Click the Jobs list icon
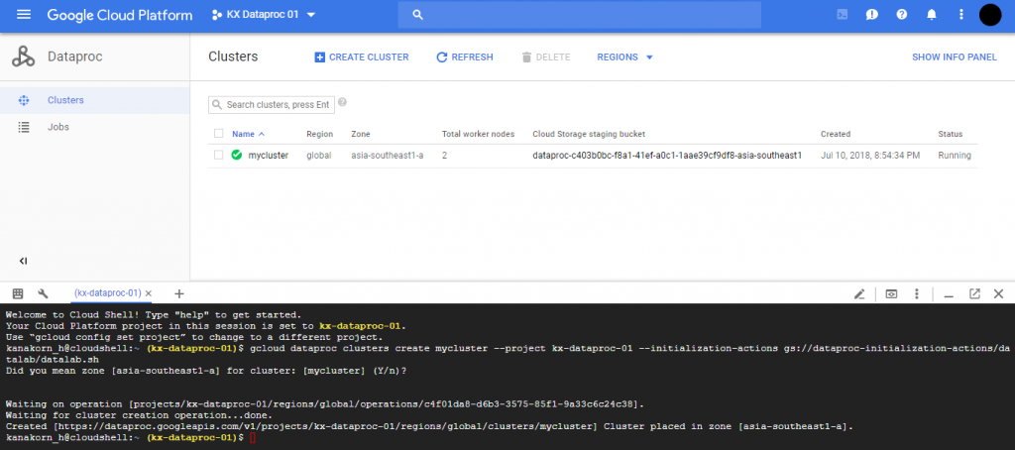Screen dimensions: 1015x450 pos(24,127)
